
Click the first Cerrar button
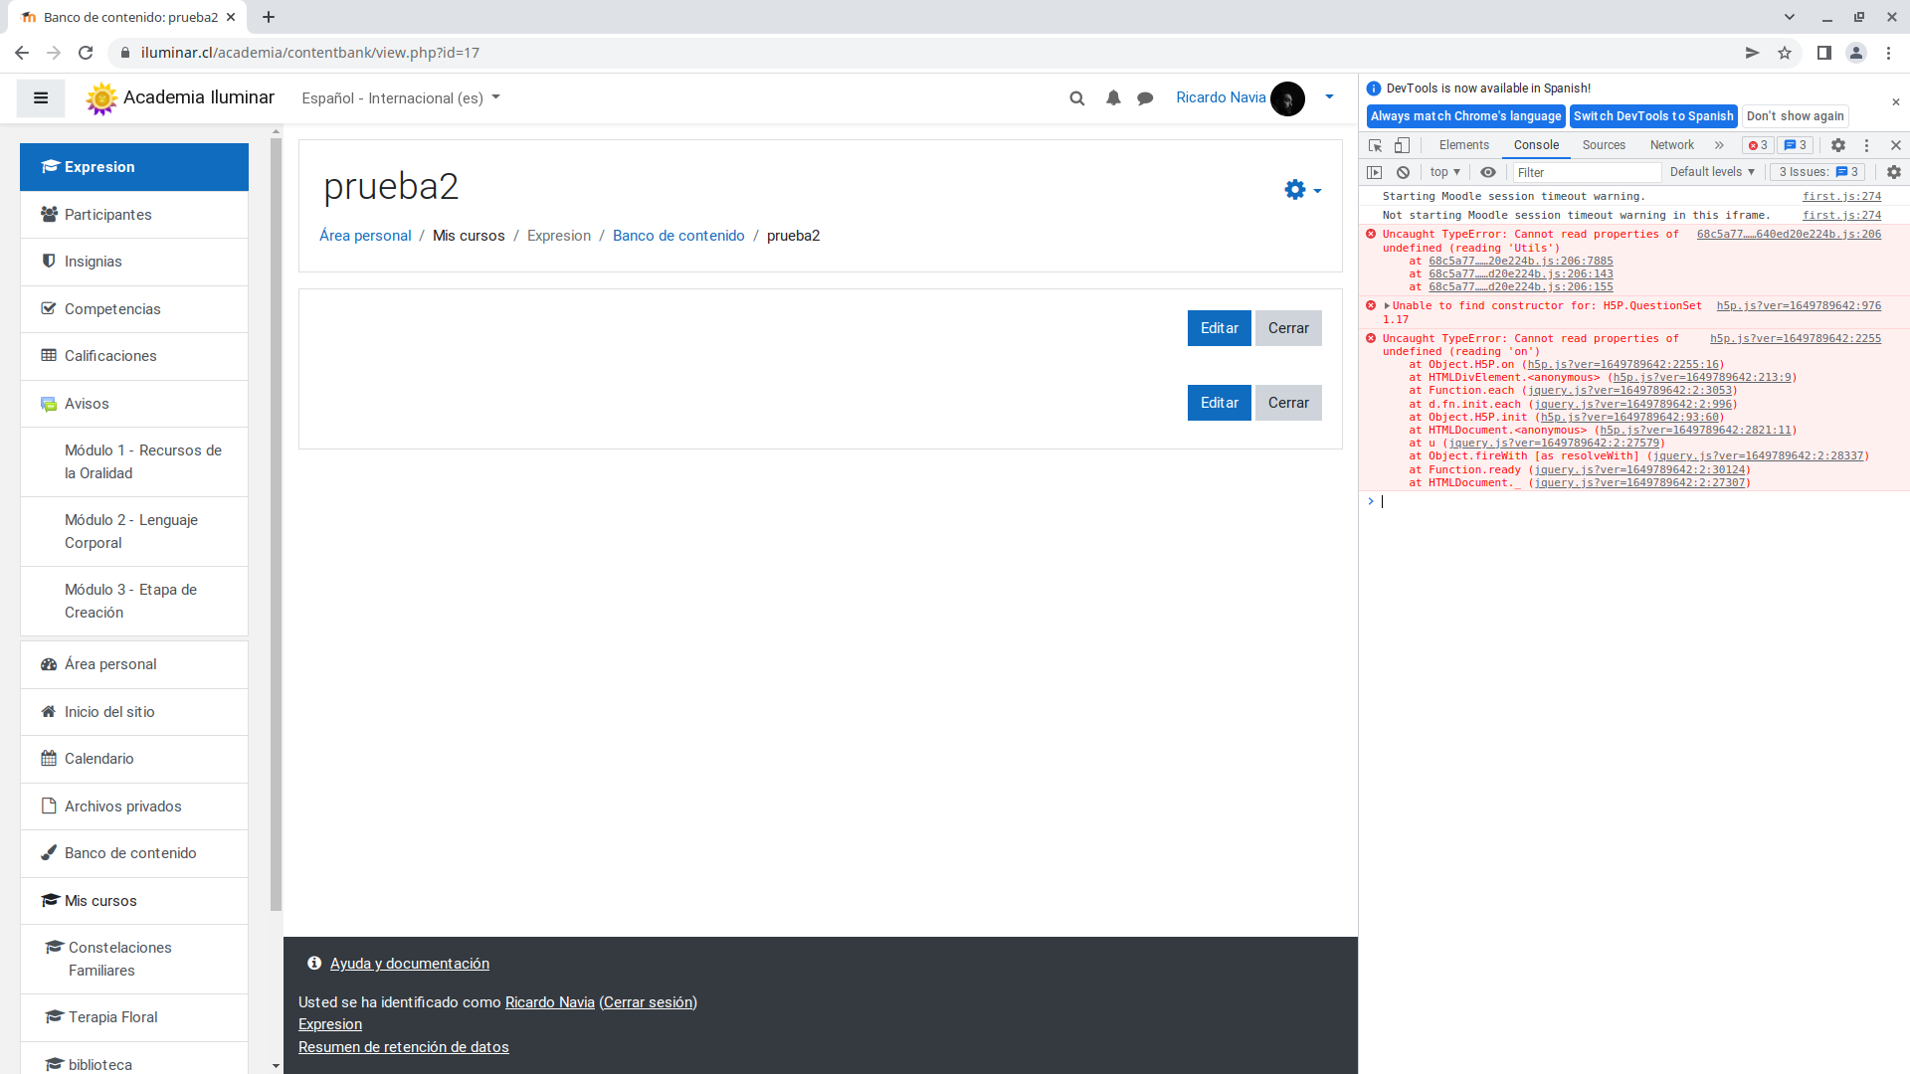click(x=1288, y=328)
